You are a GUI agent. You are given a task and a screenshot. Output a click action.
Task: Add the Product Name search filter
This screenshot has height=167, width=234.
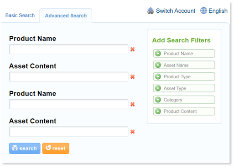[x=184, y=53]
